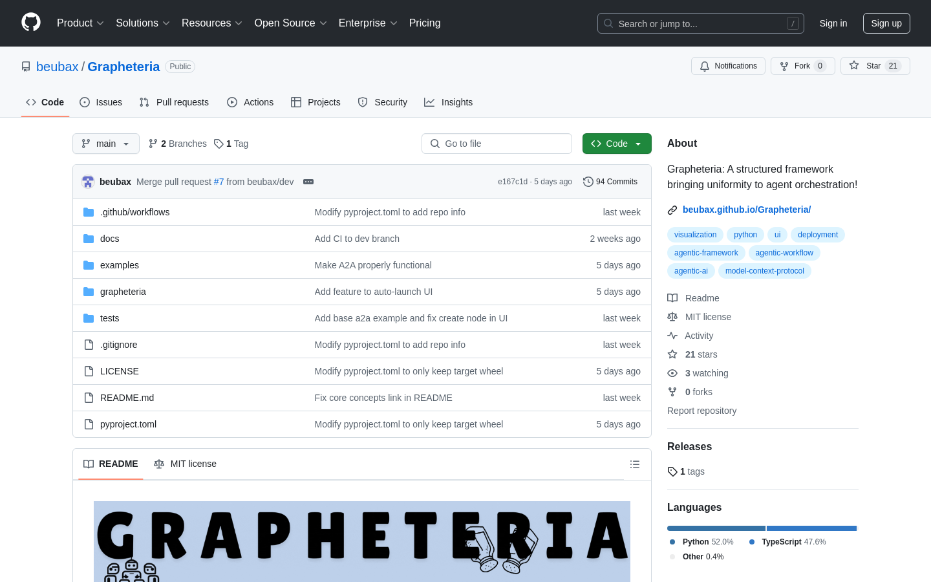931x582 pixels.
Task: Click the Sign up button
Action: pyautogui.click(x=886, y=23)
